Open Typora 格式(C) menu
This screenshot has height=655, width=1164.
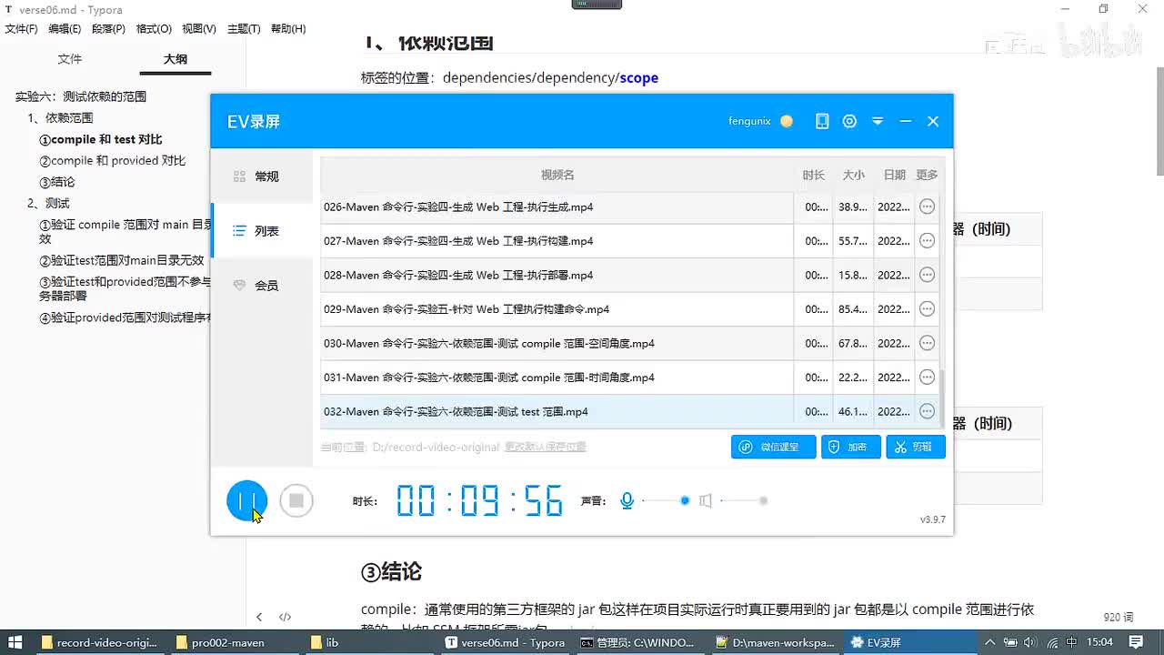coord(154,29)
